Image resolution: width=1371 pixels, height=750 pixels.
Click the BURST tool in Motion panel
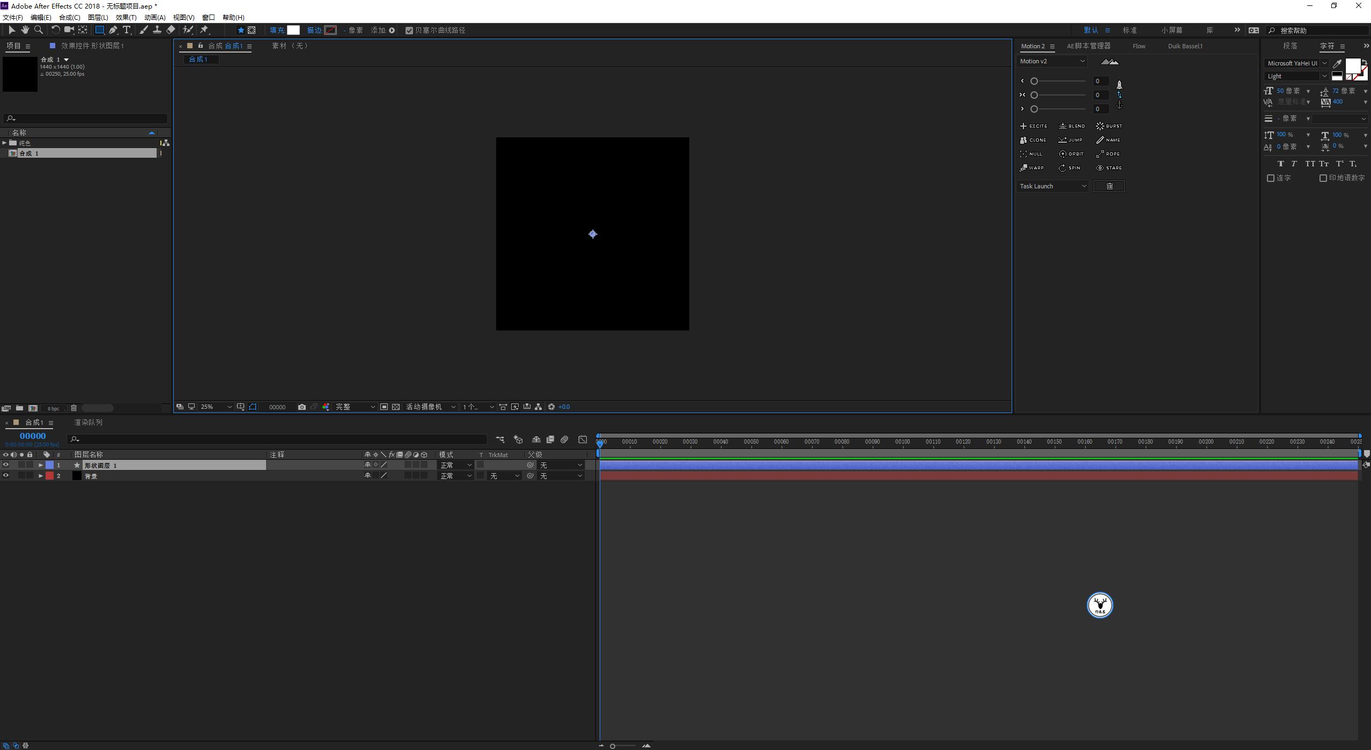pos(1109,126)
